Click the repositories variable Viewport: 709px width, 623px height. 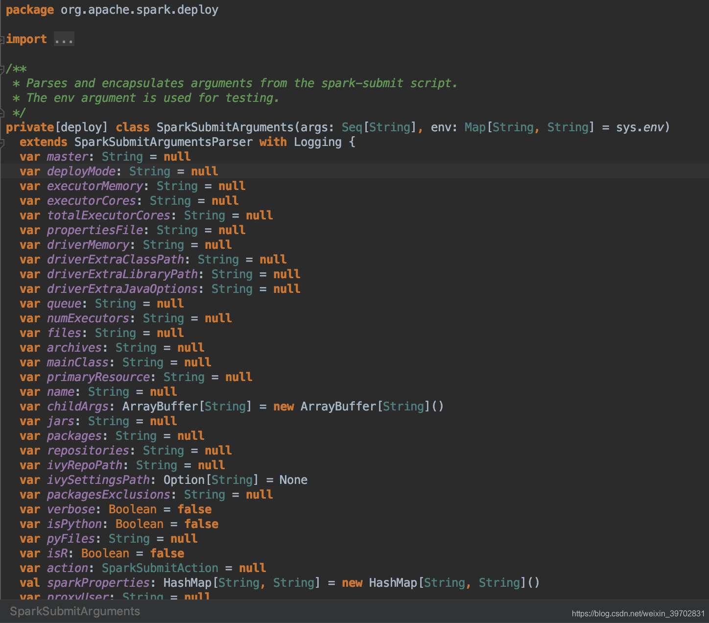coord(88,451)
